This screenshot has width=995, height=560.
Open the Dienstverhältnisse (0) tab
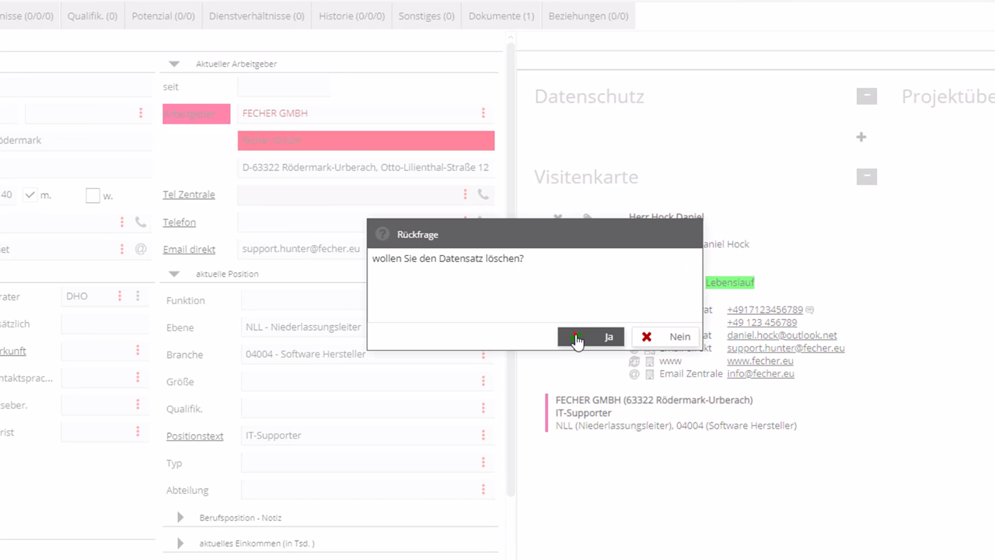coord(257,16)
